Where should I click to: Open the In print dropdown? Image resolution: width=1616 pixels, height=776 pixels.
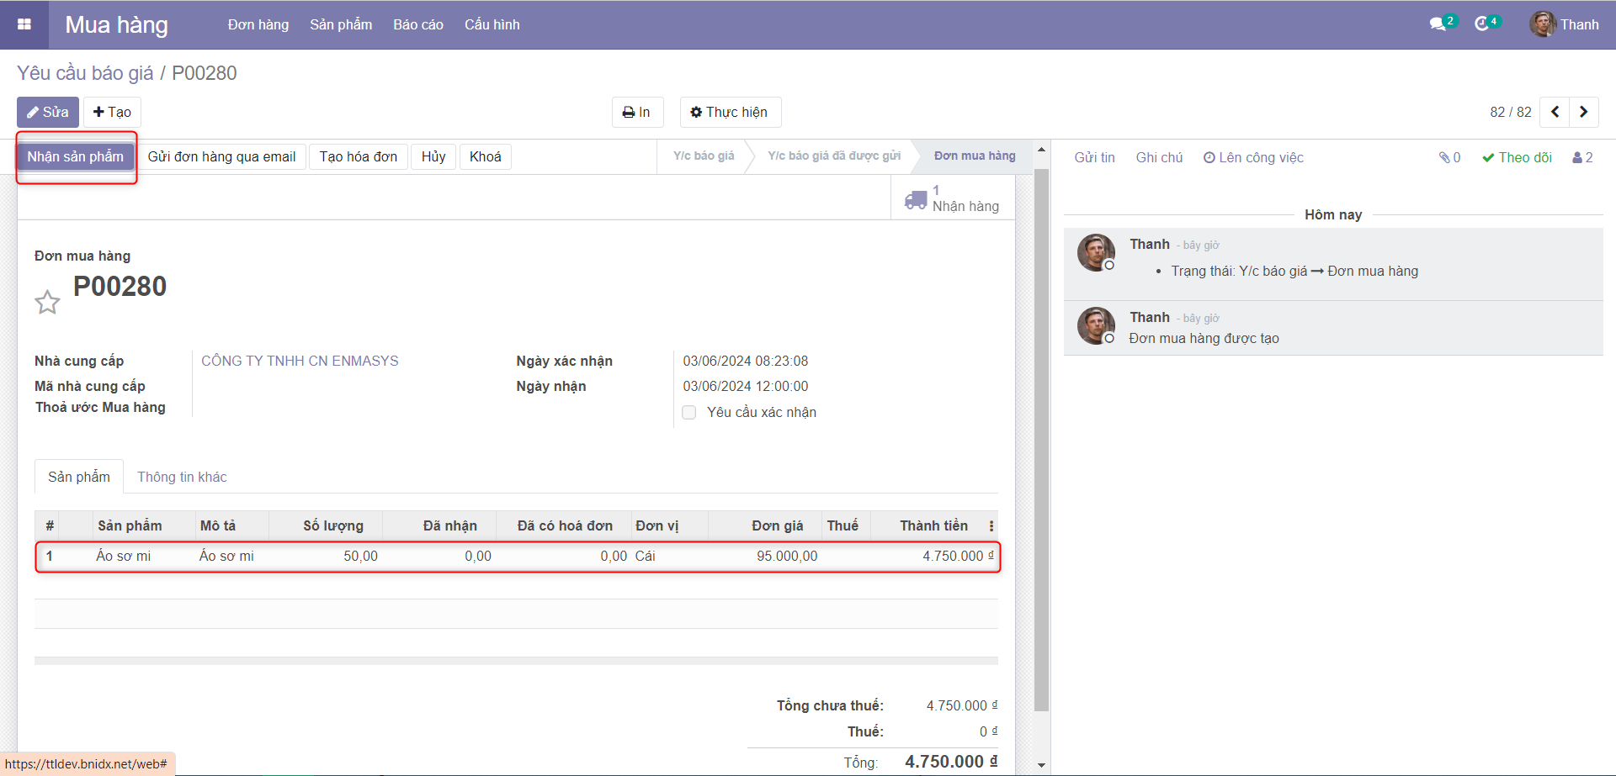tap(637, 112)
